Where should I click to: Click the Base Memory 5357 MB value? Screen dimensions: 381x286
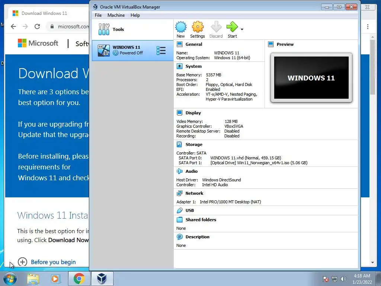(214, 75)
